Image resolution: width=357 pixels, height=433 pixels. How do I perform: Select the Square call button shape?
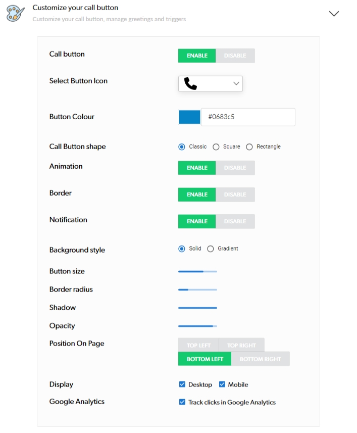216,147
